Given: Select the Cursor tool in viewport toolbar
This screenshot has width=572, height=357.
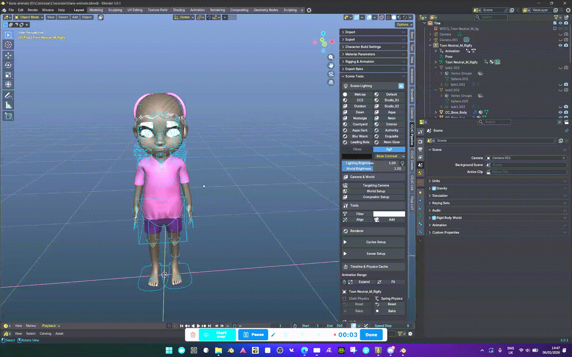Looking at the screenshot, I should pyautogui.click(x=8, y=45).
